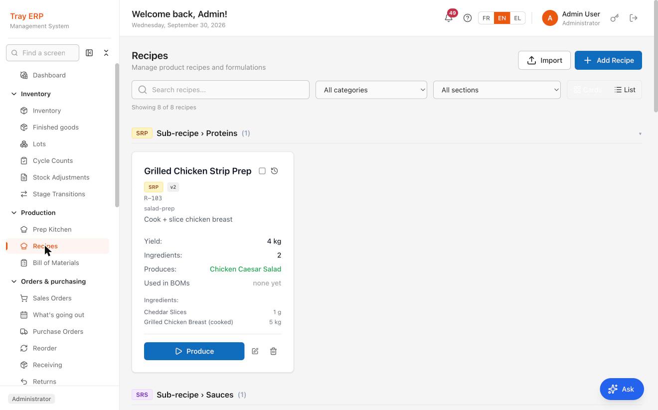Screen dimensions: 658x410
Task: Click the collapse-all sections icon
Action: [106, 53]
